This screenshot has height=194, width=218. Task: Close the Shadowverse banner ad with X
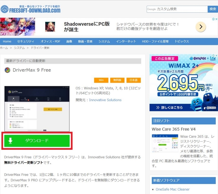click(x=216, y=19)
